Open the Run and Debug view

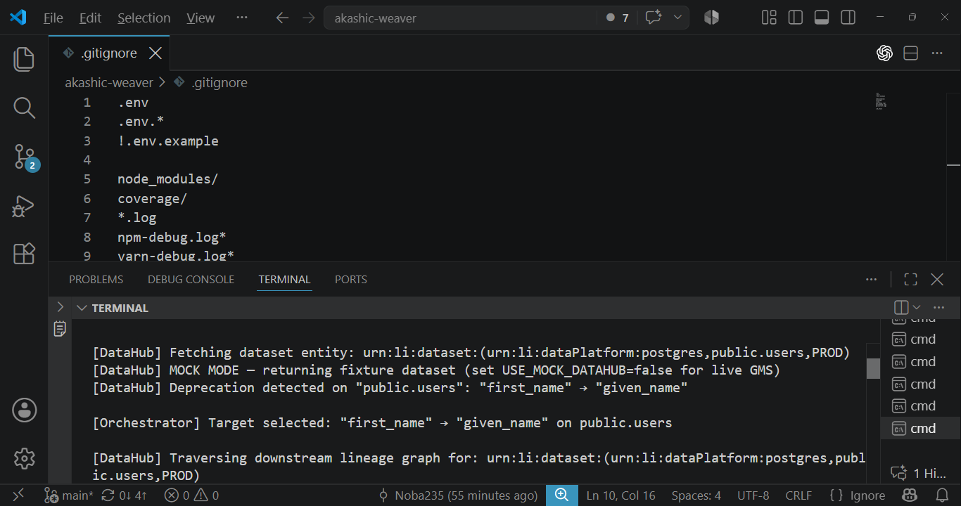pos(24,206)
